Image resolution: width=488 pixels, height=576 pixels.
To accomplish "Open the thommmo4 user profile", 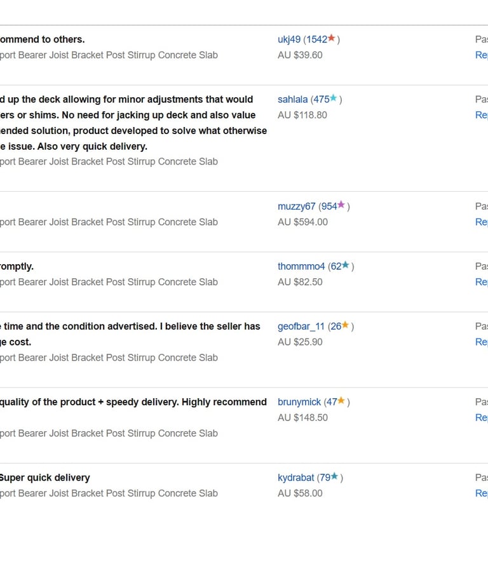I will pyautogui.click(x=301, y=266).
